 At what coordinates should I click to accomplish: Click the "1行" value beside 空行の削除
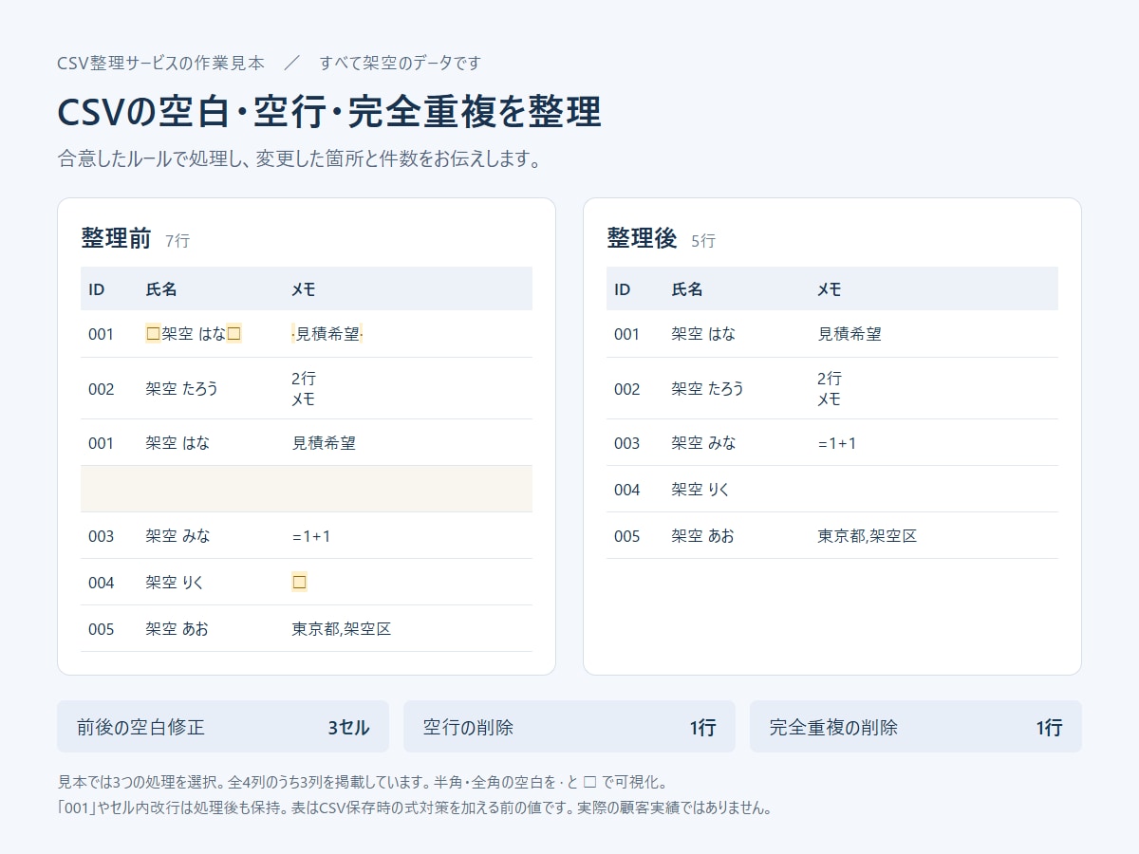click(x=702, y=728)
